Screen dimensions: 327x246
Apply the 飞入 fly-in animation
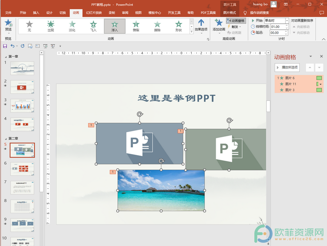click(x=93, y=26)
